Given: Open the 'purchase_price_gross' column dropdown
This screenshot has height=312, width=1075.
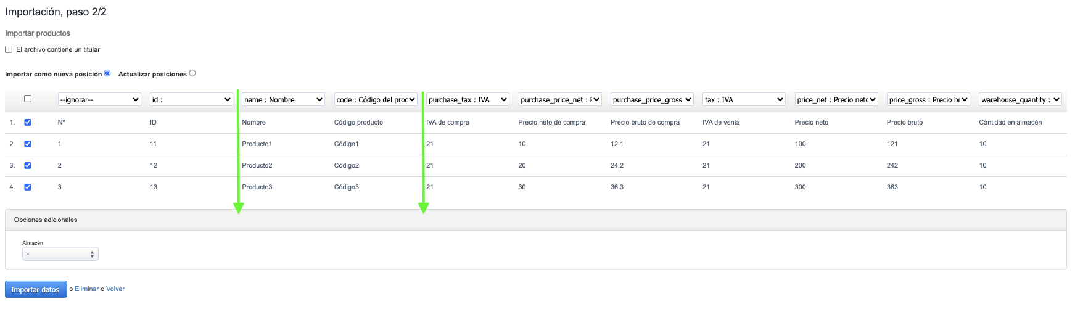Looking at the screenshot, I should (652, 99).
